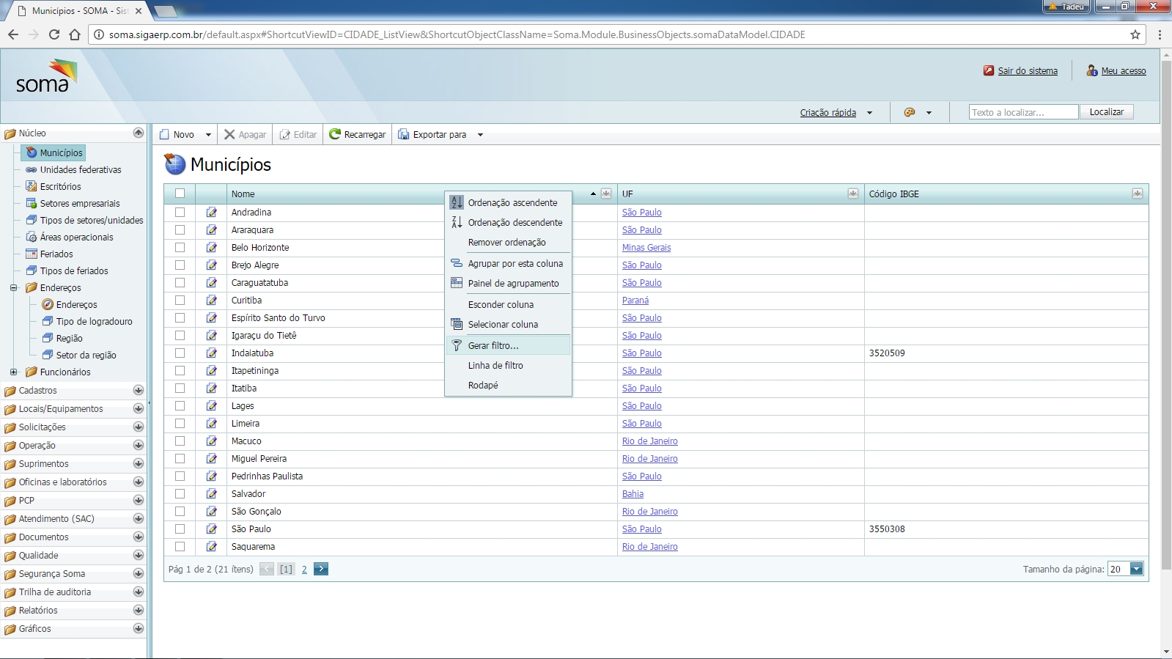Click the Meu acesso user icon
The image size is (1172, 659).
pyautogui.click(x=1092, y=70)
